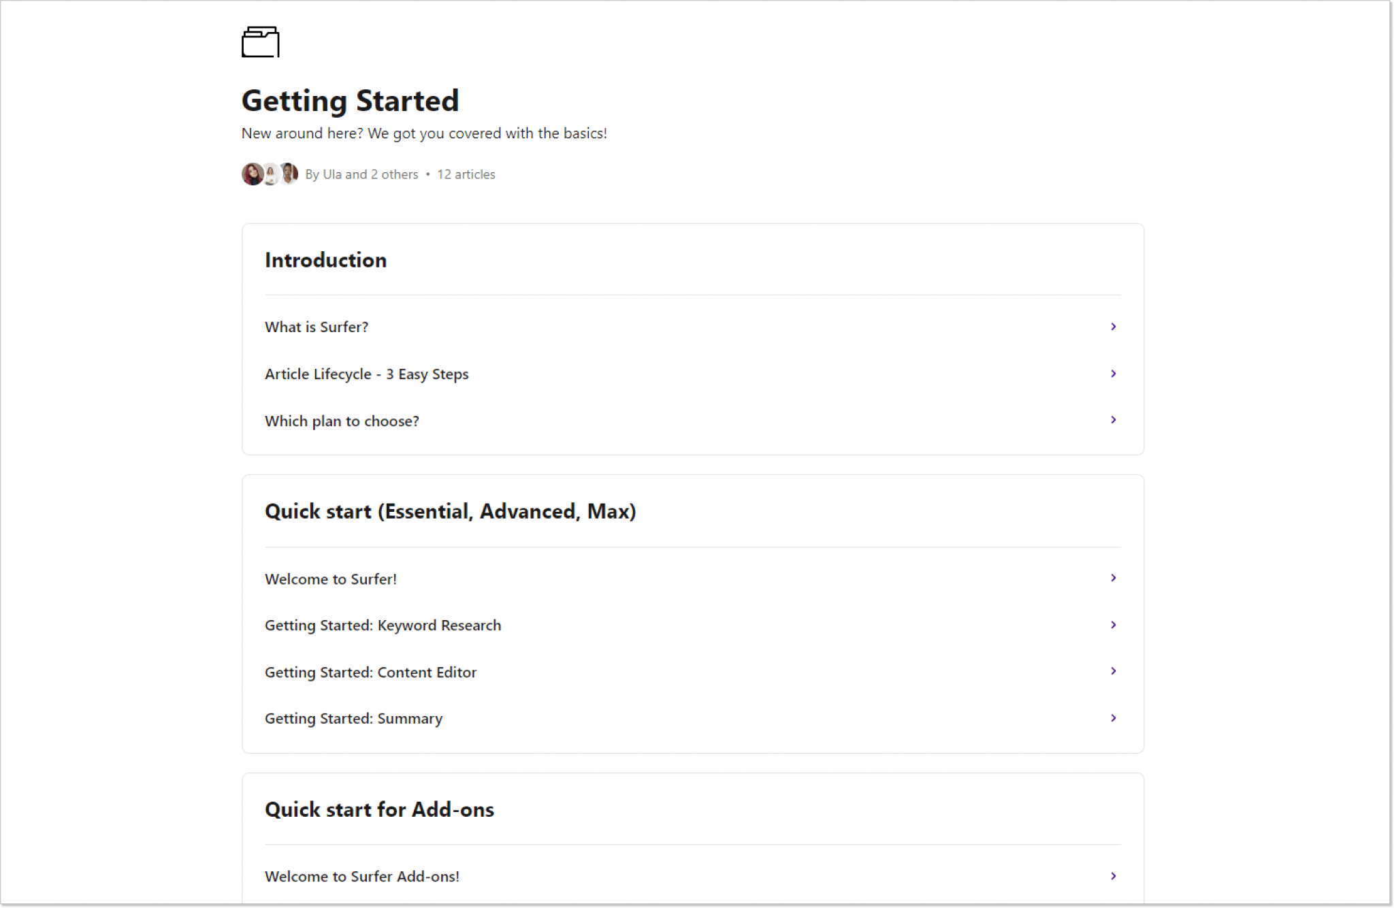The height and width of the screenshot is (908, 1394).
Task: Open the Welcome to Surfer! article
Action: coord(330,579)
